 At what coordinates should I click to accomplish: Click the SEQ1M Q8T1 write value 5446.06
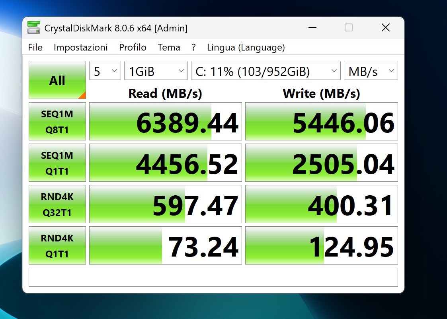coord(322,121)
